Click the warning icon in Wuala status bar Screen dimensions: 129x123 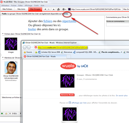tap(6, 114)
